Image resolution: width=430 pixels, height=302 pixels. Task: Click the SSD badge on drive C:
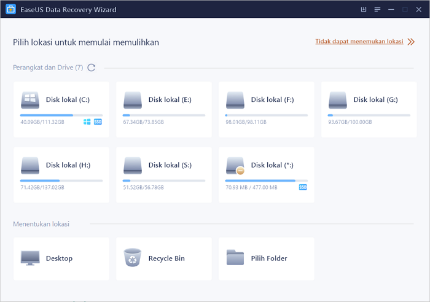pyautogui.click(x=98, y=122)
